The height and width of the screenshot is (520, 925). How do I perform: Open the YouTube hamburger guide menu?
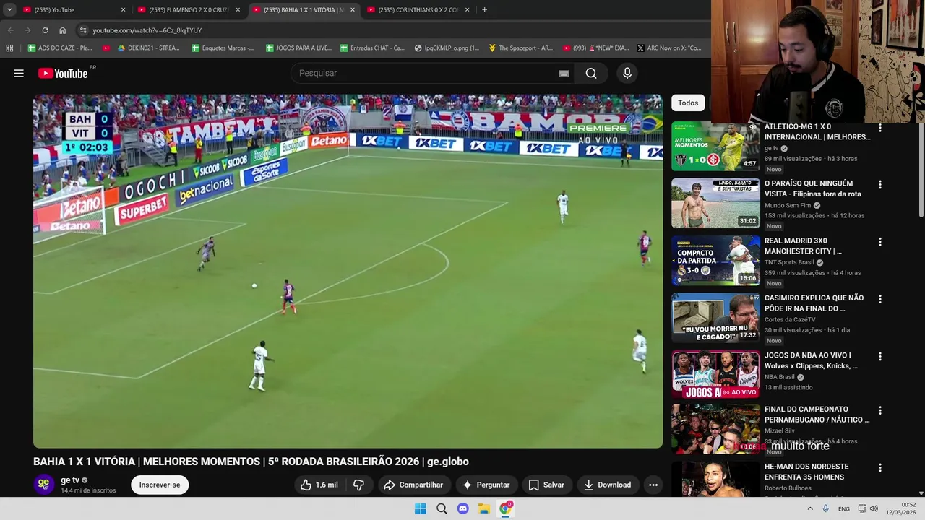click(19, 73)
